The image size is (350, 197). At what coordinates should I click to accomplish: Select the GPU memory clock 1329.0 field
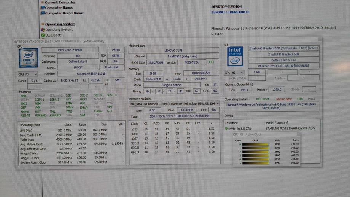(x=277, y=89)
